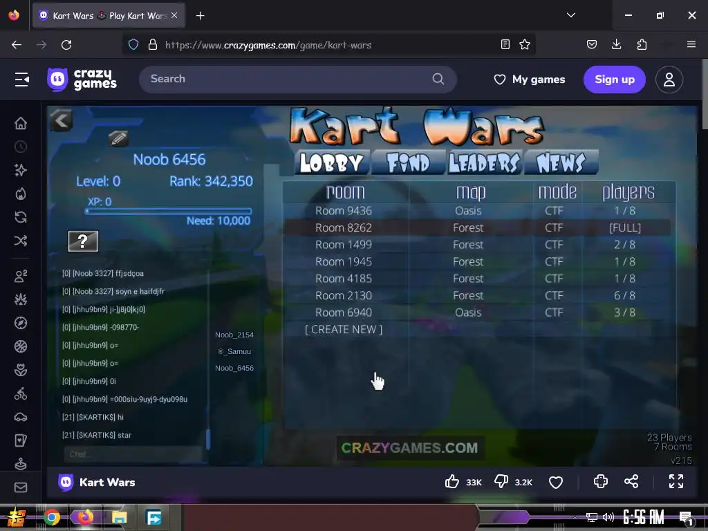
Task: Click the CrazyGames search field
Action: coord(298,79)
